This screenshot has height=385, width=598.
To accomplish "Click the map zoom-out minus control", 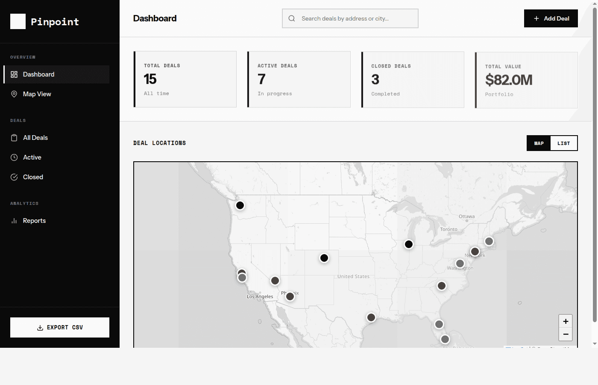I will click(566, 334).
